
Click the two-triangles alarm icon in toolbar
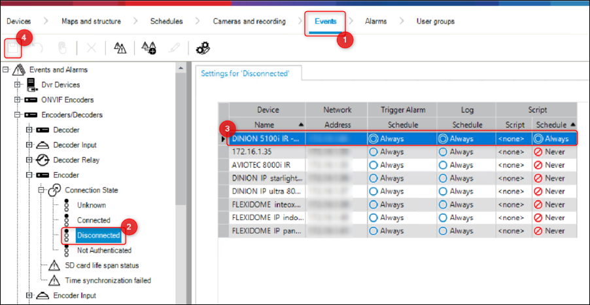[120, 48]
